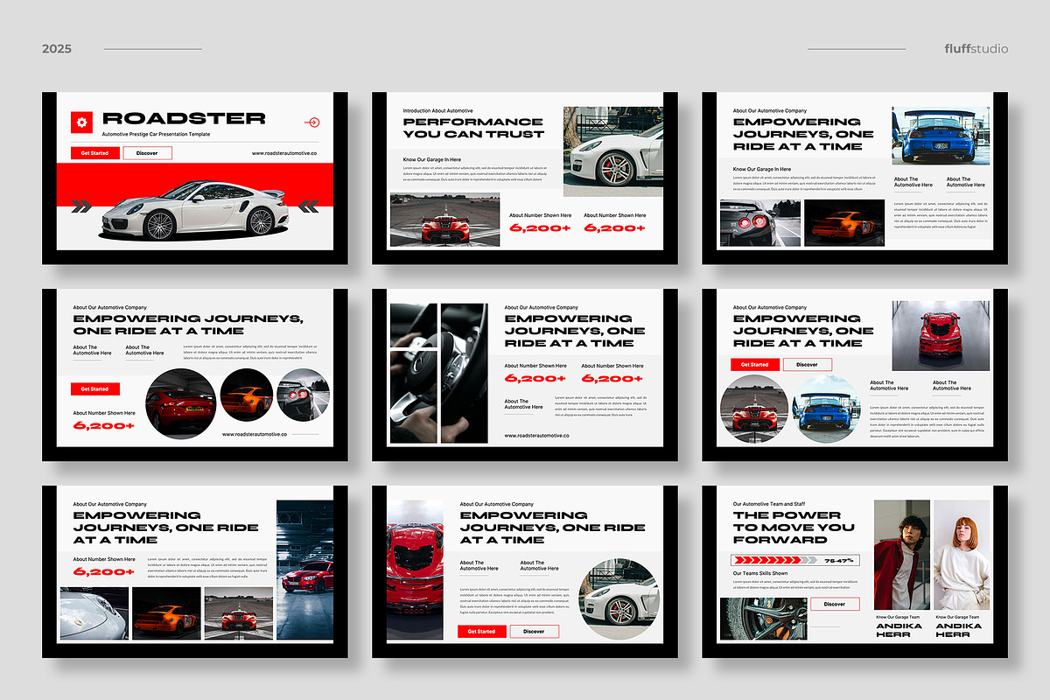Click Get Started on the middle-right slide
This screenshot has width=1050, height=700.
pos(754,364)
